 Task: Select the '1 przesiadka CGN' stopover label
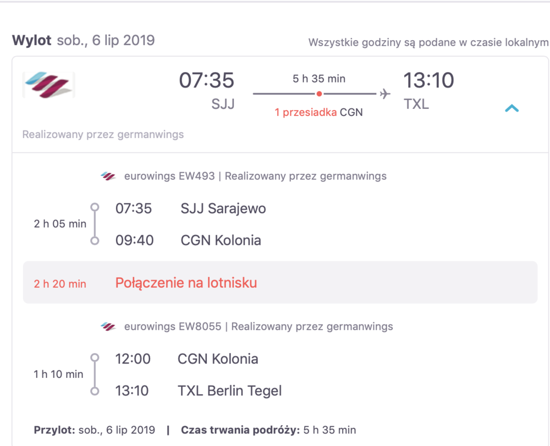(x=318, y=112)
